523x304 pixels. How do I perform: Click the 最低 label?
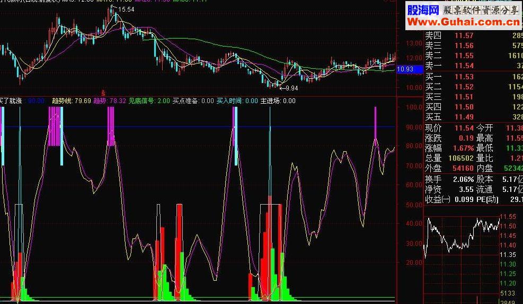pyautogui.click(x=485, y=148)
